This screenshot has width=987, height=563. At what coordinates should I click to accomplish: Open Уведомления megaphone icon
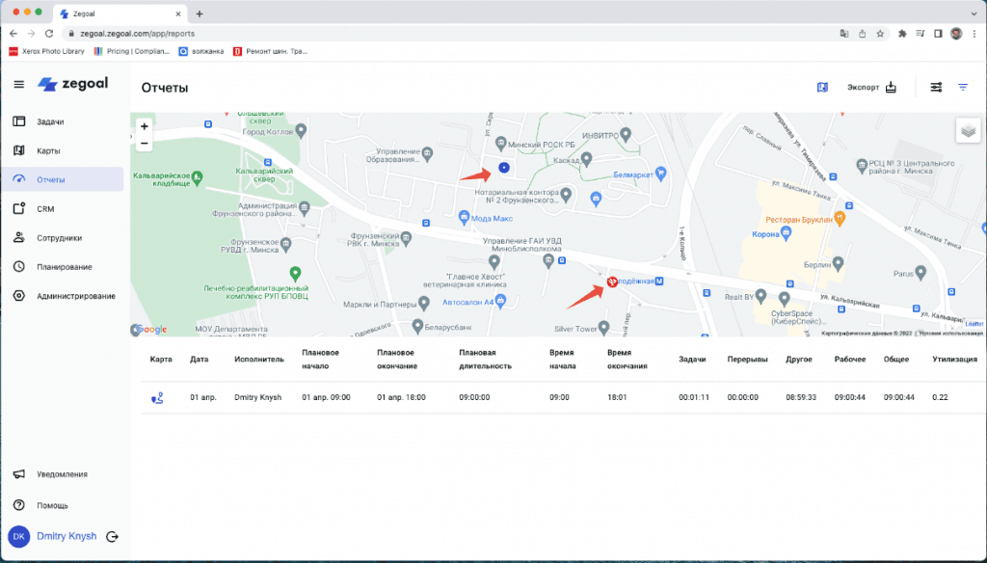click(18, 474)
